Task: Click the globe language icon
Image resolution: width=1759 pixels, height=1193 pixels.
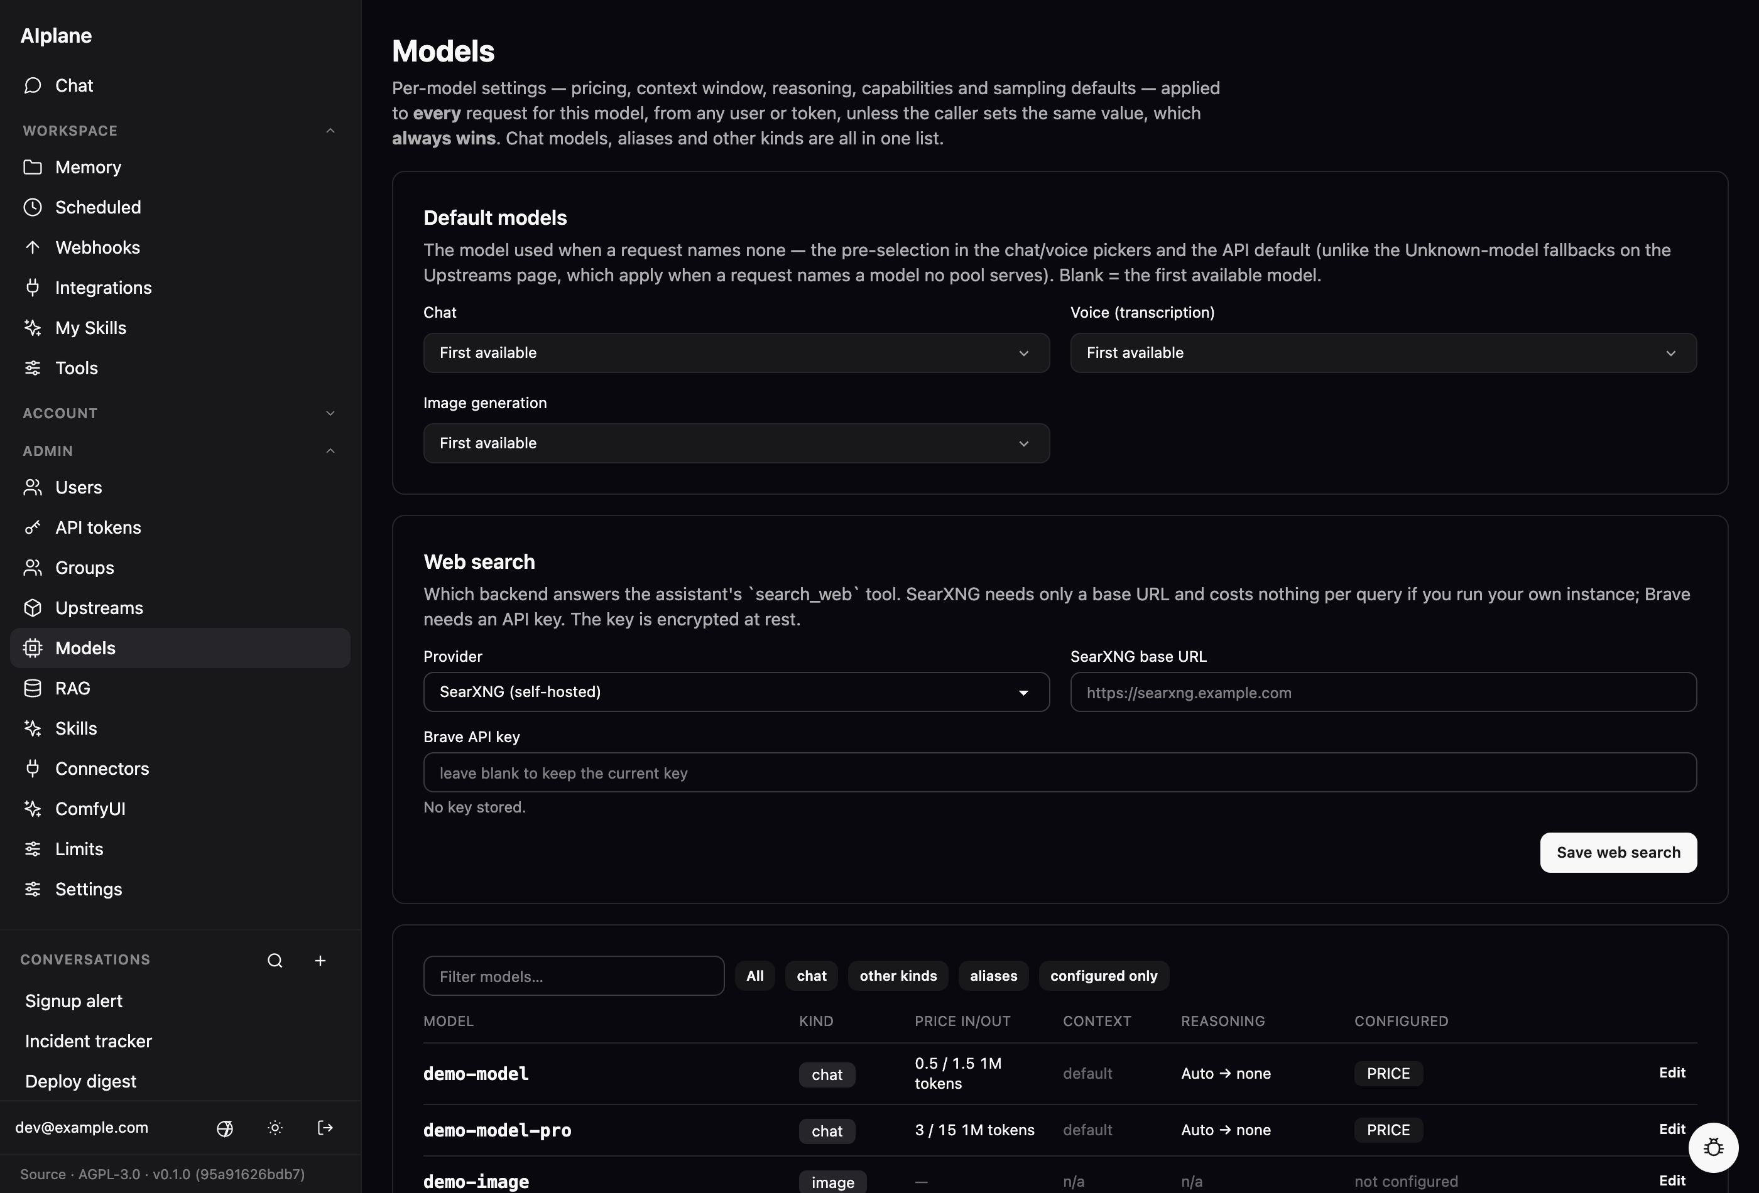Action: (225, 1128)
